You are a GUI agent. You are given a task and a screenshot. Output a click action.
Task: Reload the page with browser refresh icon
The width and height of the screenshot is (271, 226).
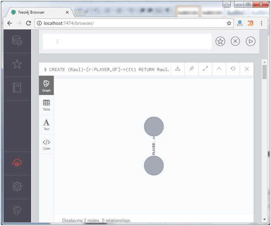pyautogui.click(x=28, y=23)
